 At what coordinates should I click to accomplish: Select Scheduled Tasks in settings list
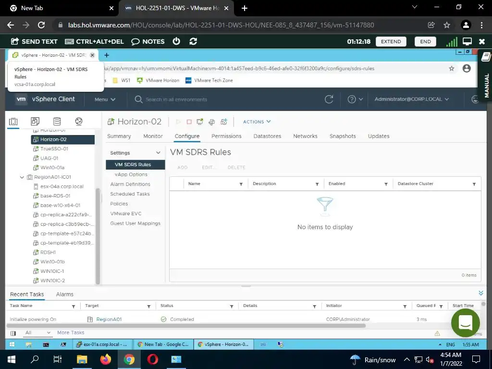pyautogui.click(x=130, y=194)
